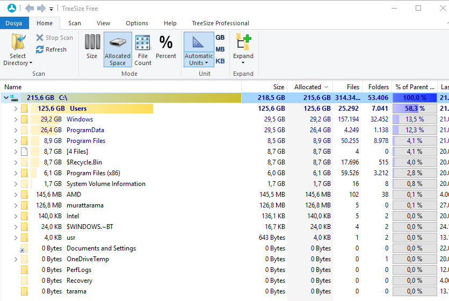Toggle Allocated Space mode
The image size is (449, 301).
pyautogui.click(x=118, y=49)
